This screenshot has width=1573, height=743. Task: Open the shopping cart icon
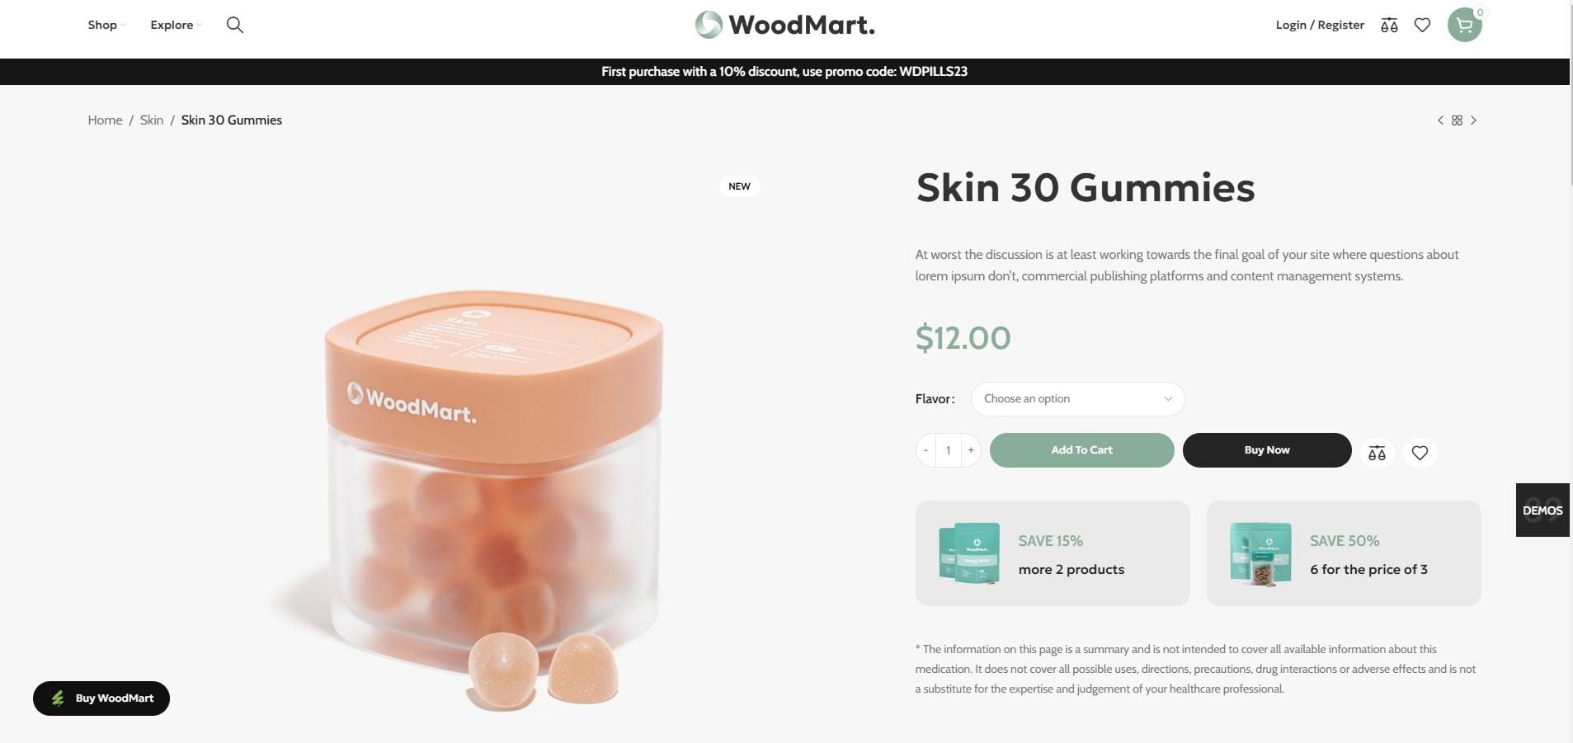coord(1465,25)
